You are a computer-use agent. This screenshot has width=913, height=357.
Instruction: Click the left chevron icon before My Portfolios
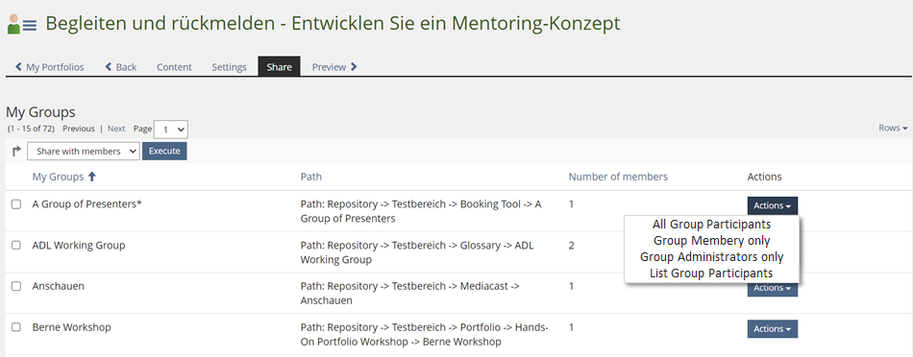click(x=18, y=67)
